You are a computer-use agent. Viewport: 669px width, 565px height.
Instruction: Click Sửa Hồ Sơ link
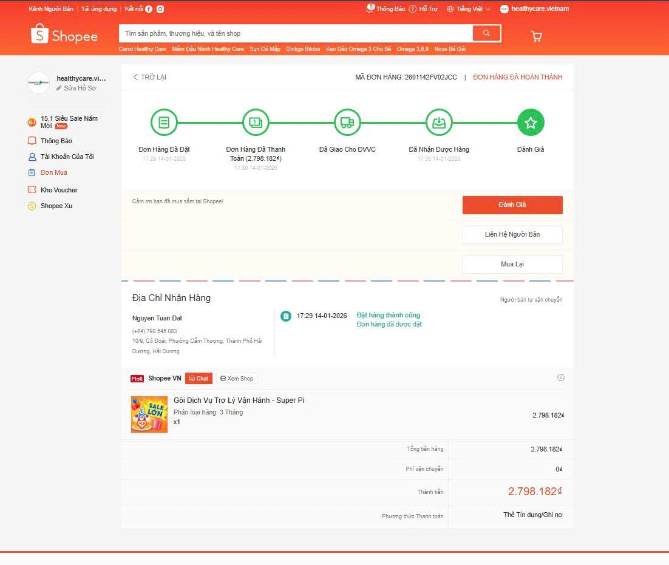pos(80,88)
